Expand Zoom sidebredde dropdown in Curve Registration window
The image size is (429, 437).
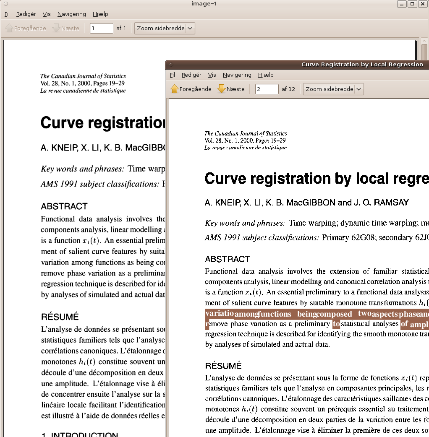click(358, 89)
